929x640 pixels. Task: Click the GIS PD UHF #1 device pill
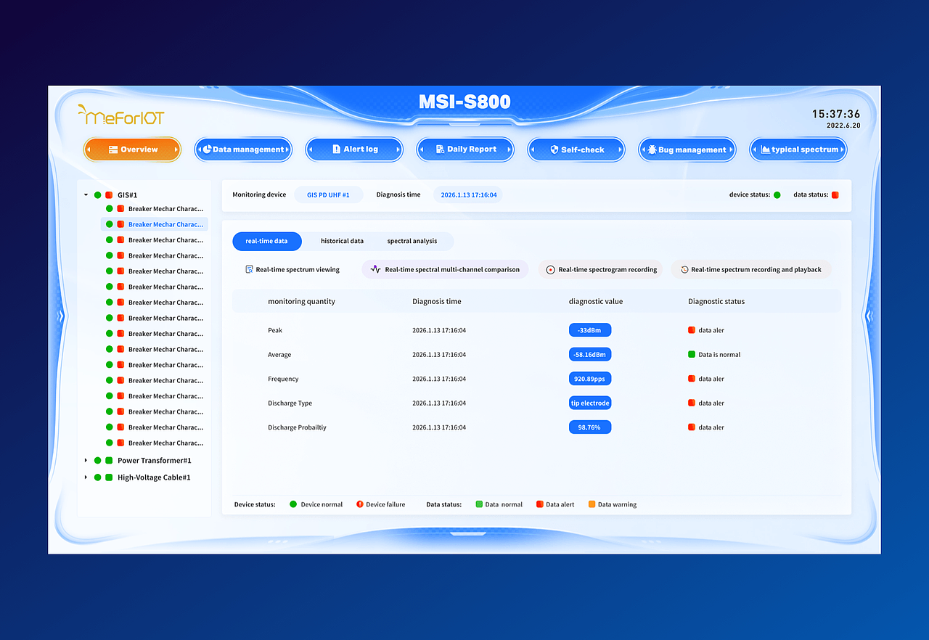[328, 194]
